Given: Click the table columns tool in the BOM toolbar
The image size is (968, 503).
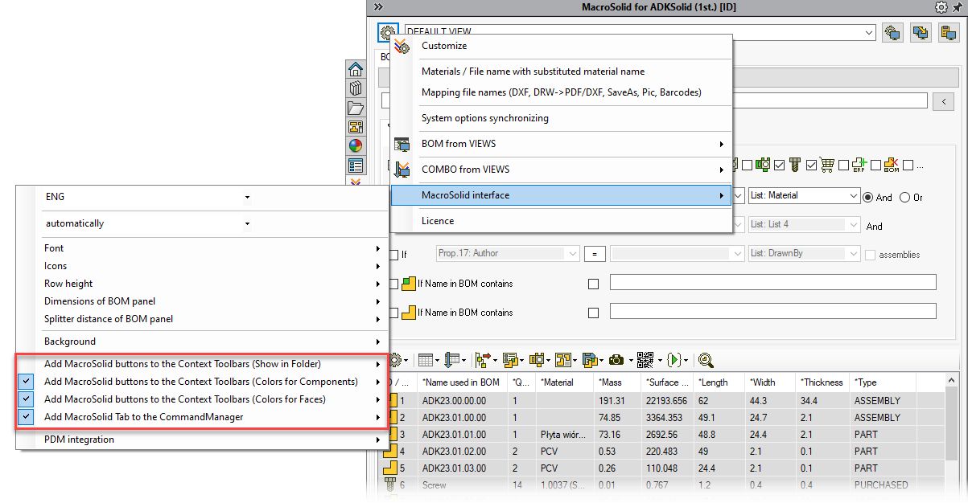Looking at the screenshot, I should point(426,361).
